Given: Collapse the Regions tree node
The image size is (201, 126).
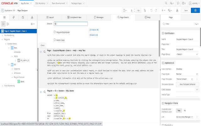Looking at the screenshot, I should click(x=2, y=40).
